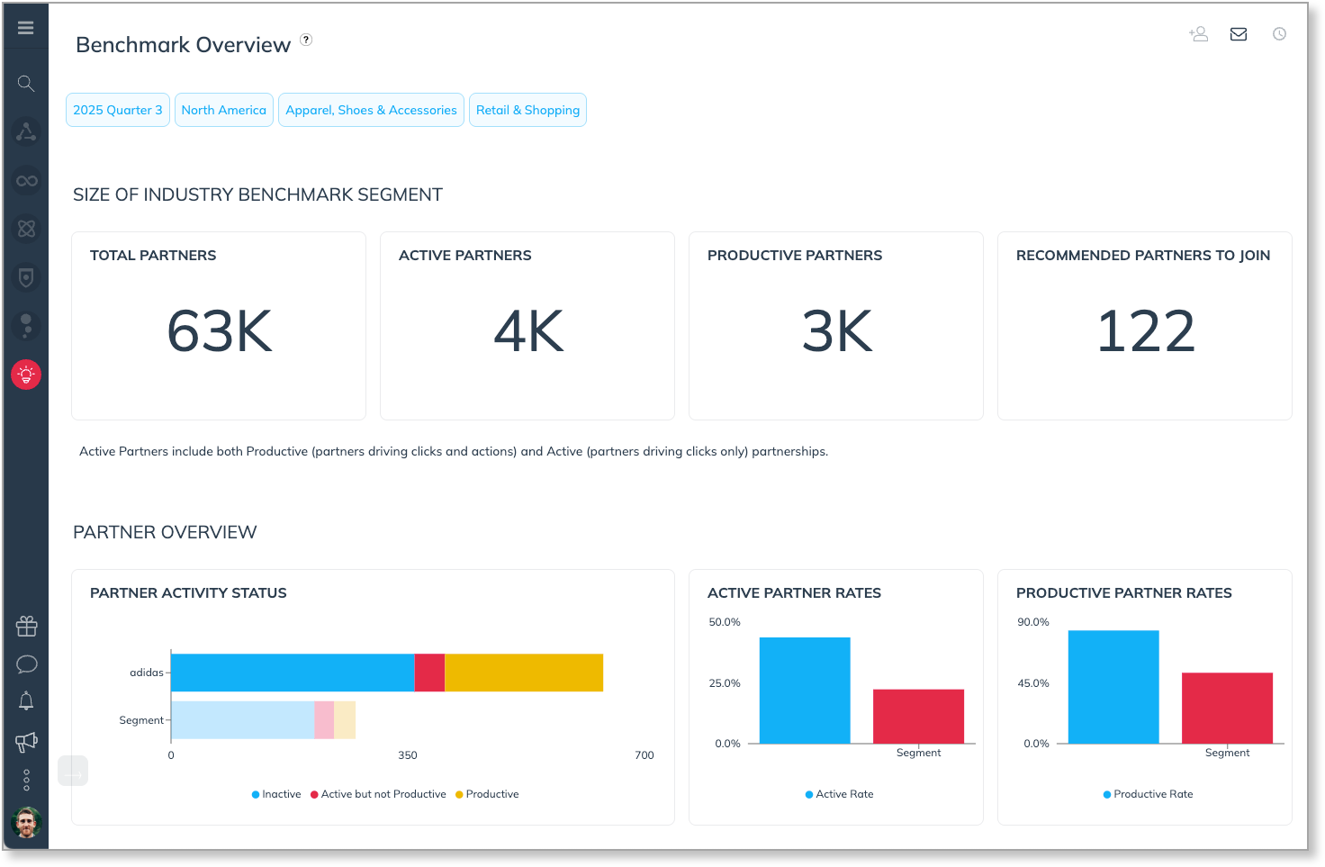Click the yellow Productive segment of the adidas bar
Screen dimensions: 1325x867
tap(524, 673)
